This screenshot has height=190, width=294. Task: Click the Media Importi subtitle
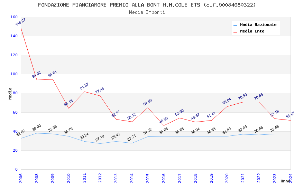[x=147, y=12]
